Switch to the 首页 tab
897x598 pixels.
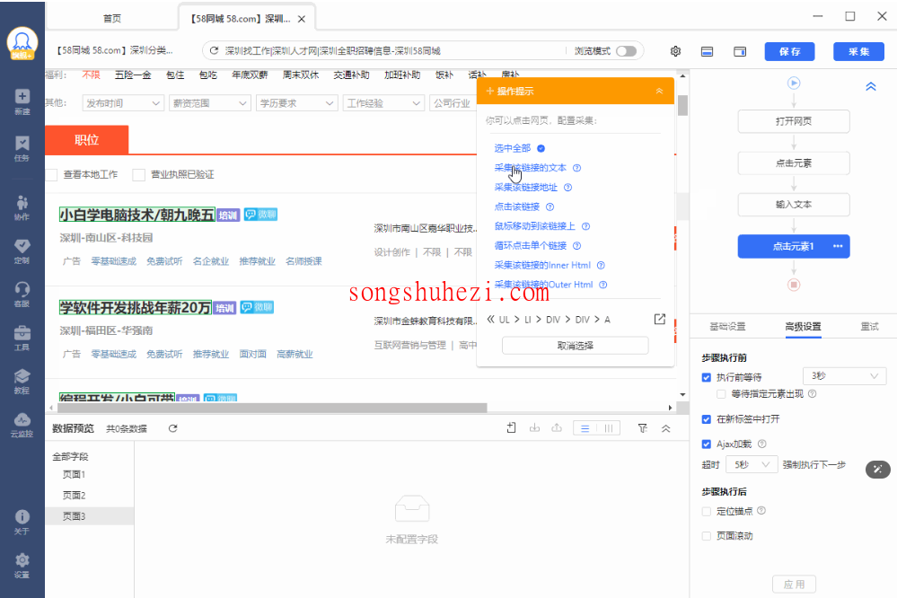112,18
